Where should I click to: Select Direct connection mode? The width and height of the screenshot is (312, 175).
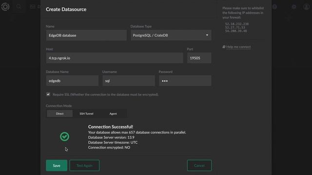(59, 114)
